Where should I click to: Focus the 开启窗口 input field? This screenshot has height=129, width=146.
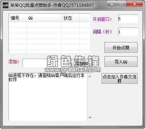[128, 19]
